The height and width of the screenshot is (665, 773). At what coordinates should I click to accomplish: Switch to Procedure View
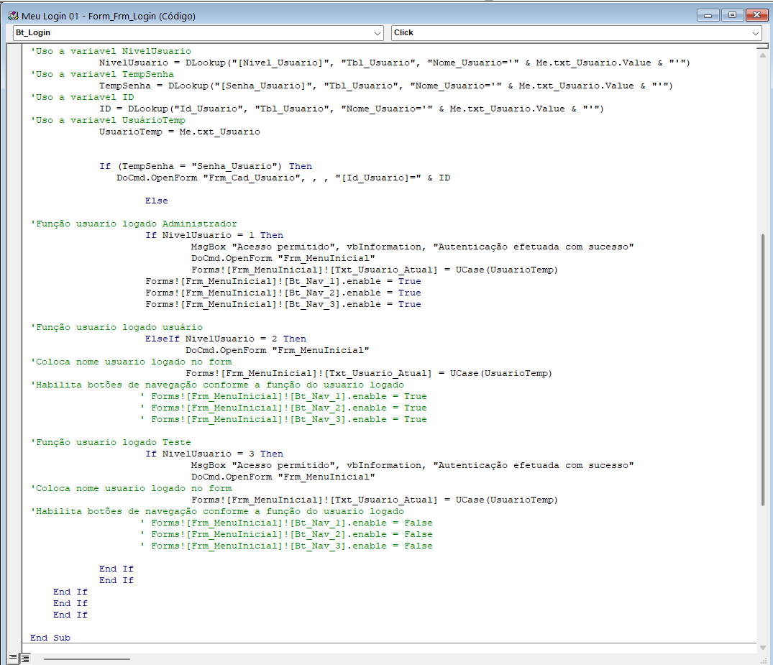pyautogui.click(x=12, y=658)
